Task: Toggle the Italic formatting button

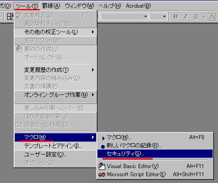Action: coord(186,17)
